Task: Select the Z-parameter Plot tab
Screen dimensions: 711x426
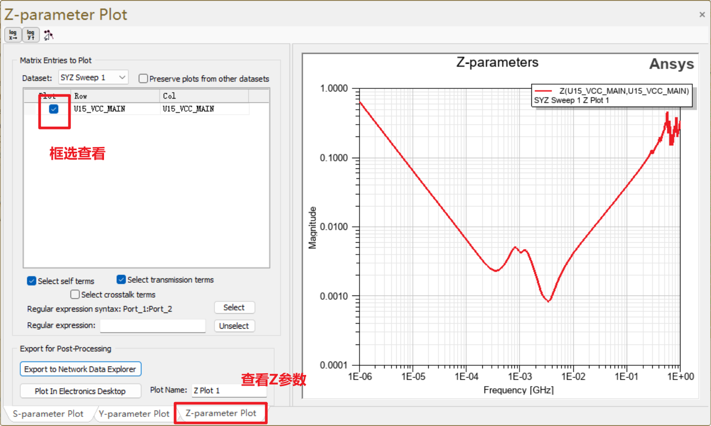Action: 221,413
